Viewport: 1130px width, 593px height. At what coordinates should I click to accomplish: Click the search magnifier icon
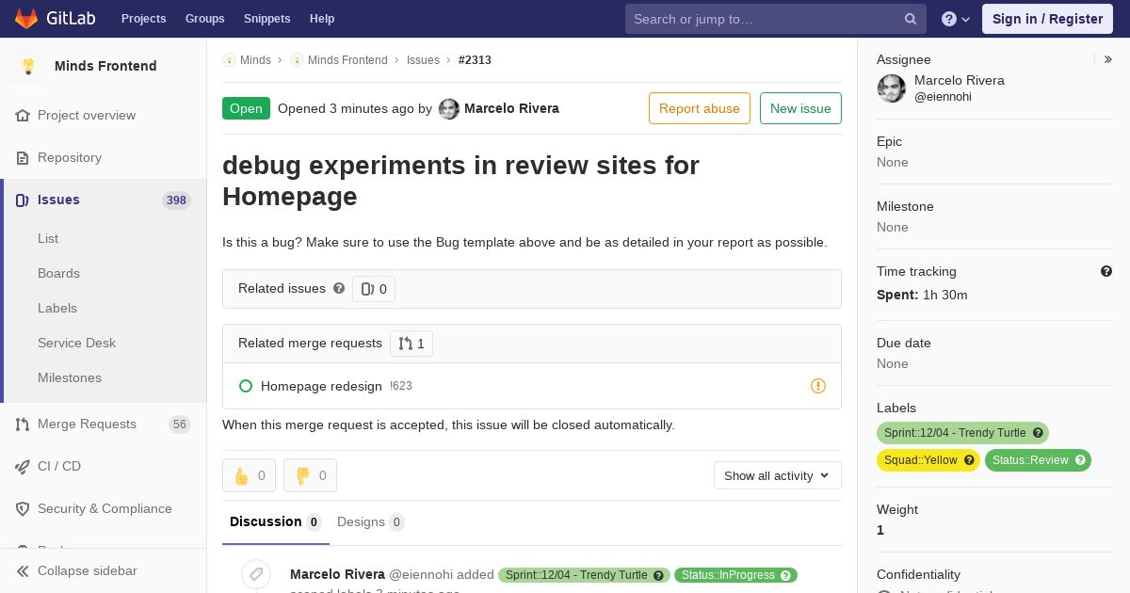click(911, 19)
